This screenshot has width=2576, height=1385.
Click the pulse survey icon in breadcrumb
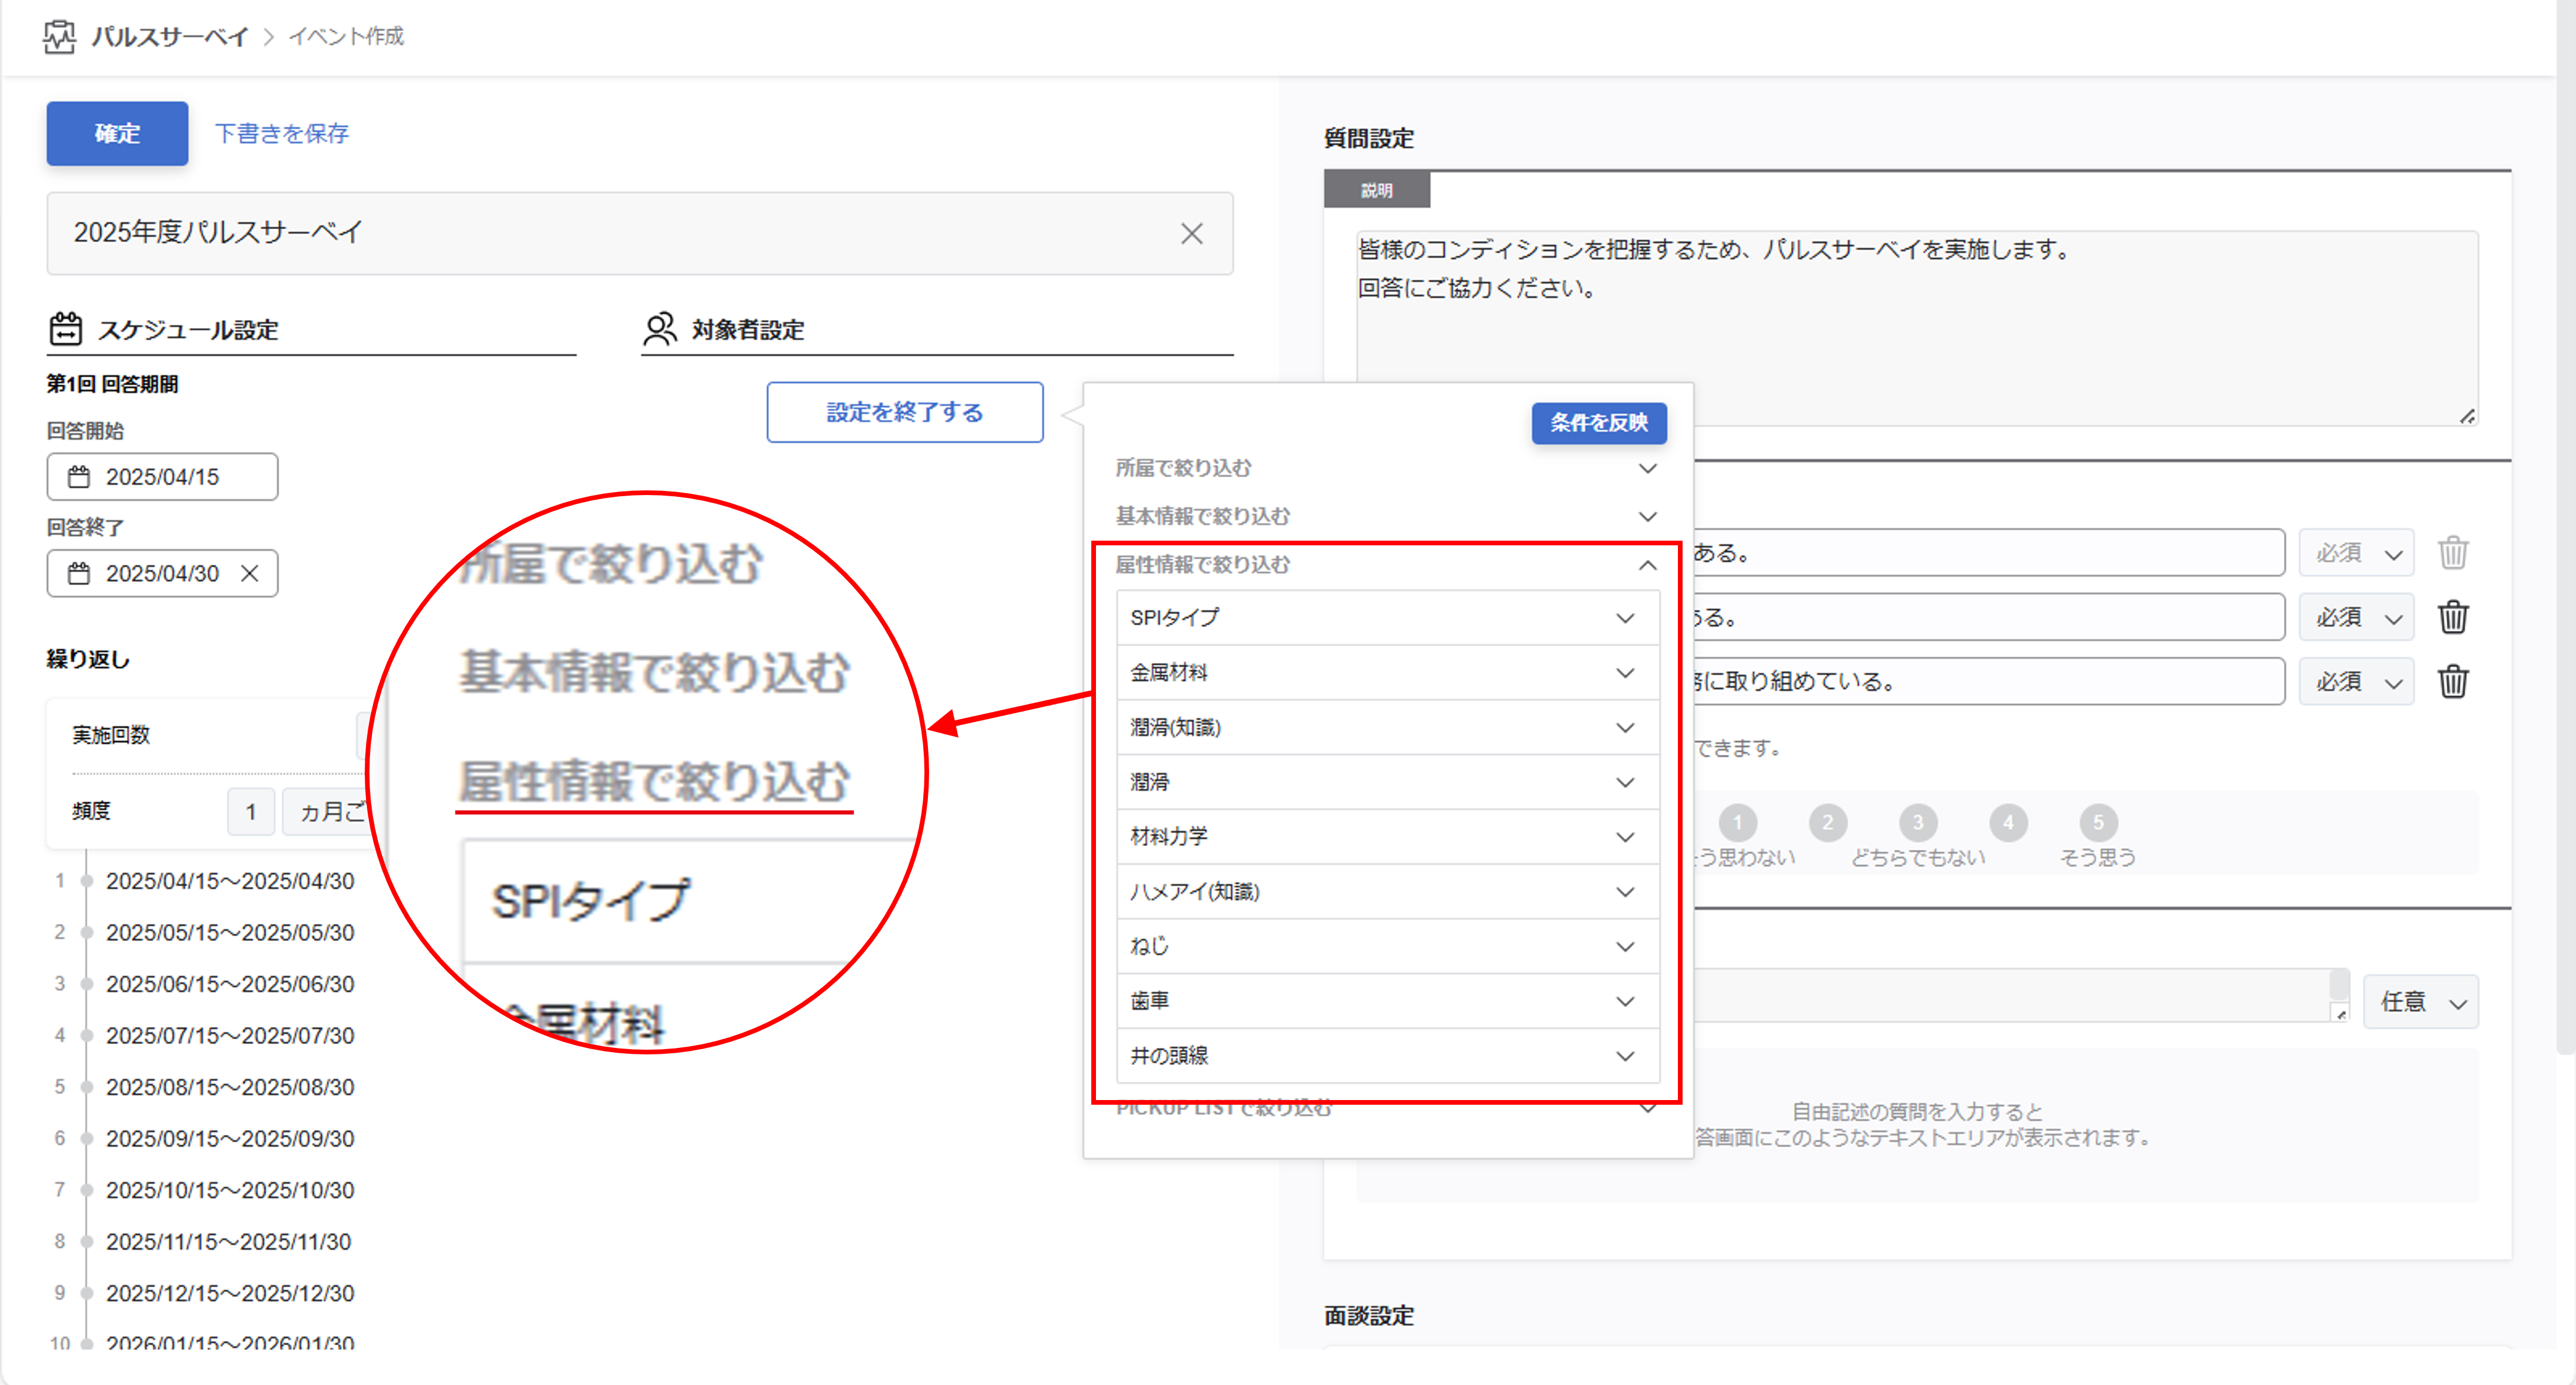(x=60, y=37)
